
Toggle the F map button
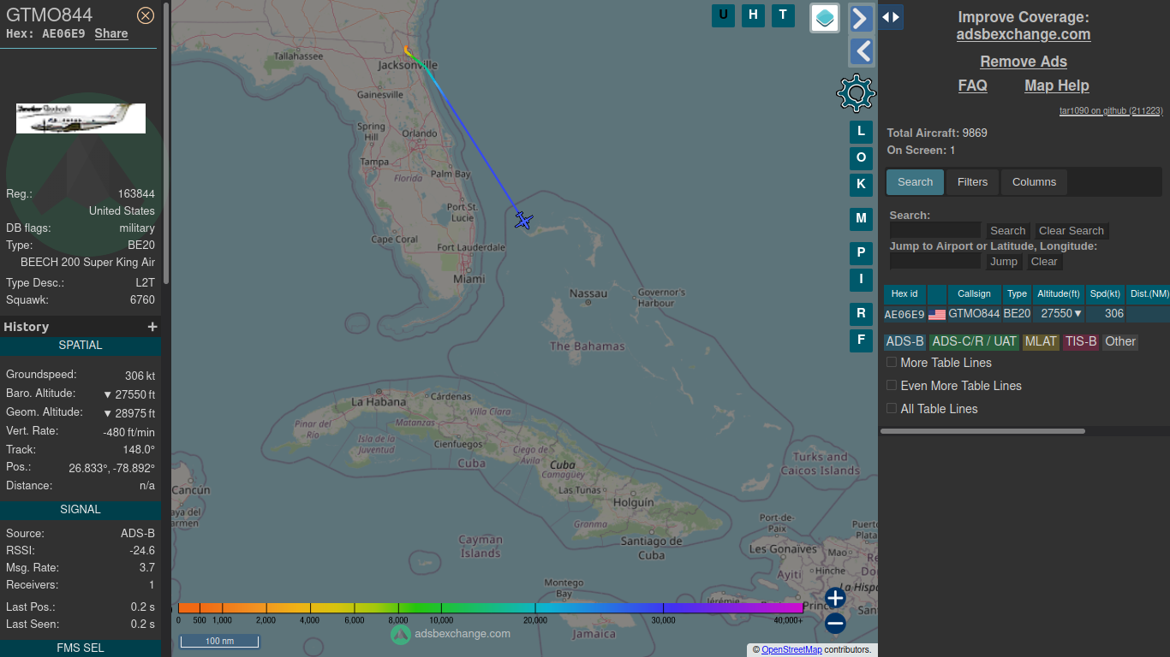click(861, 340)
